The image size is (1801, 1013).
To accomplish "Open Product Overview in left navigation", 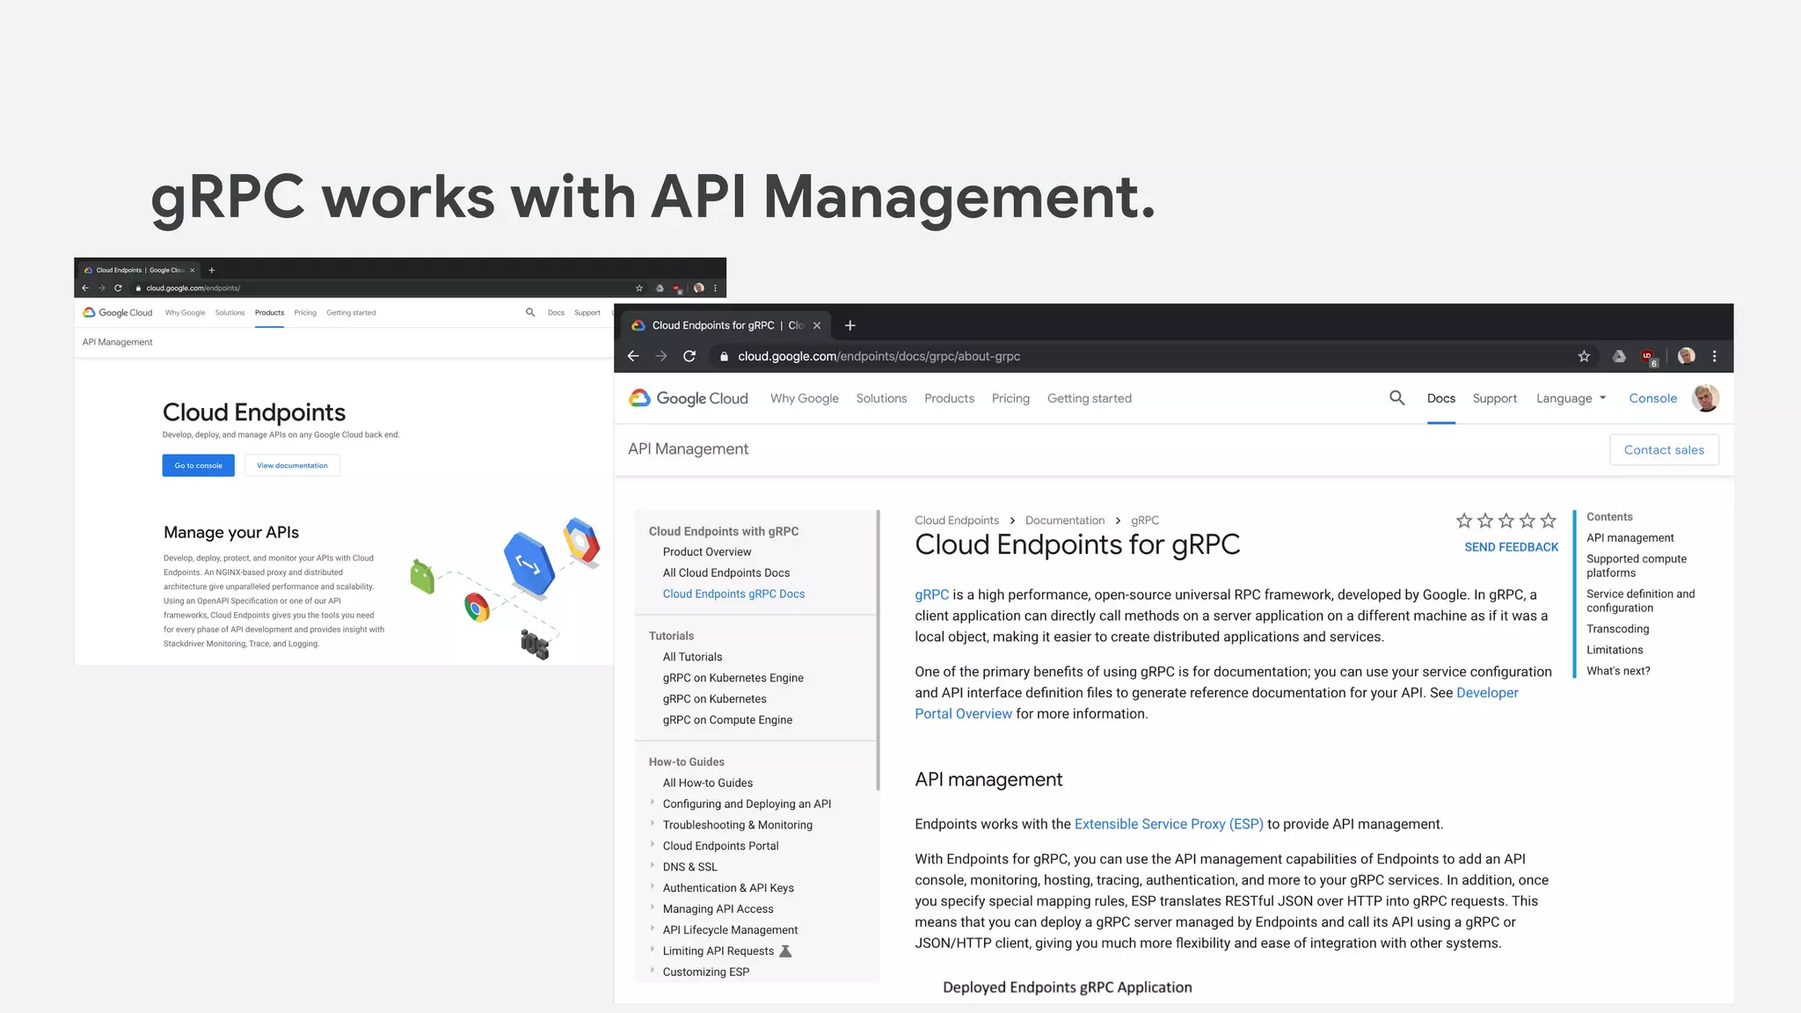I will 707,551.
